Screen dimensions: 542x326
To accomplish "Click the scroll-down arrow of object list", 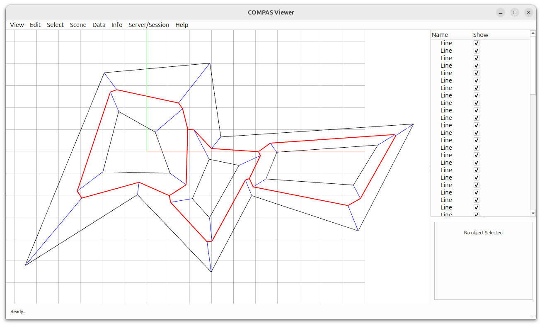I will pos(533,213).
